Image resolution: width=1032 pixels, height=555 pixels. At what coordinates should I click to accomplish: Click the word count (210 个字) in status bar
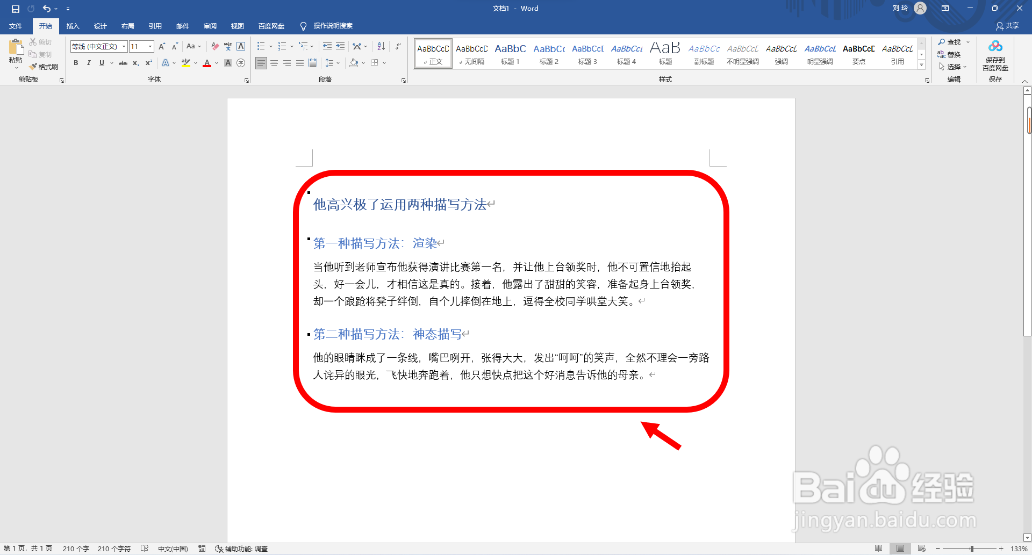point(76,549)
